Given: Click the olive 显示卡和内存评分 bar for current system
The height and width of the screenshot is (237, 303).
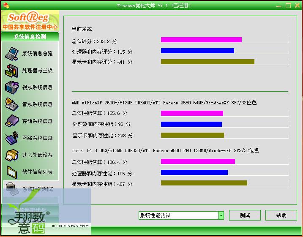Looking at the screenshot, I should pyautogui.click(x=207, y=62).
